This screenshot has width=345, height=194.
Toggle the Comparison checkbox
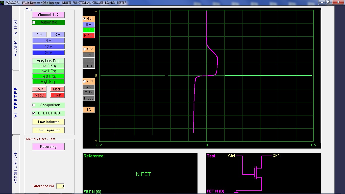pos(34,105)
